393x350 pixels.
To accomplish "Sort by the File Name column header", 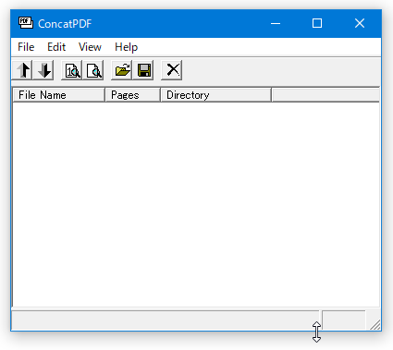I will click(x=59, y=95).
